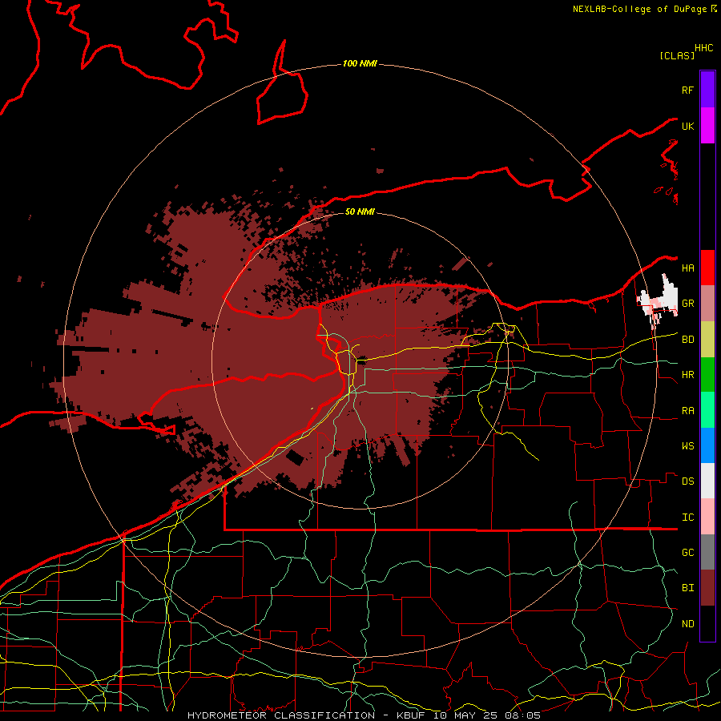Click the 100 NMI range ring label
721x721 pixels.
360,63
